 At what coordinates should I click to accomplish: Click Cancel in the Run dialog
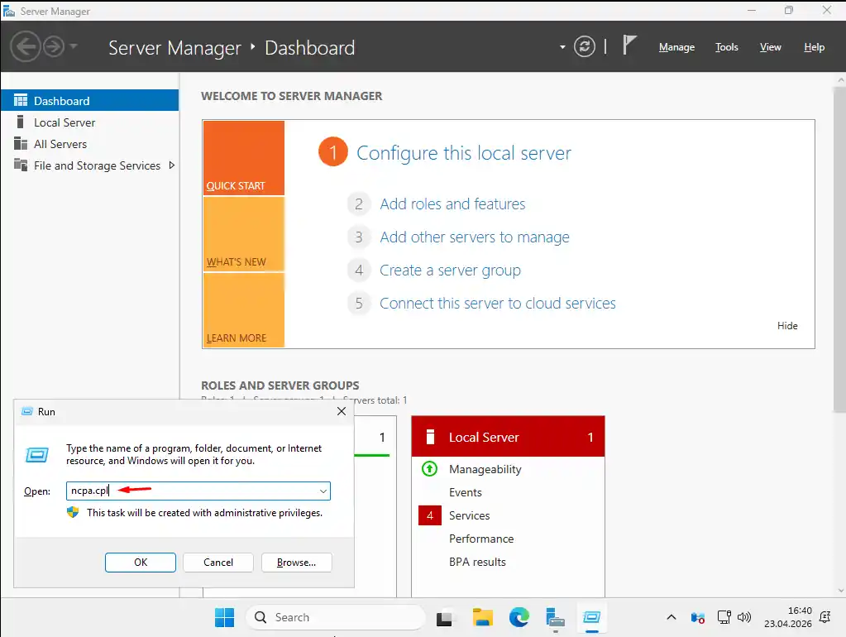(x=218, y=562)
